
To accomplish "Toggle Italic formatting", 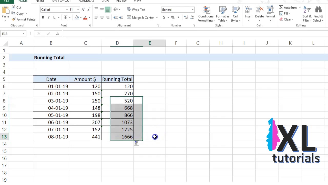I will [49, 17].
